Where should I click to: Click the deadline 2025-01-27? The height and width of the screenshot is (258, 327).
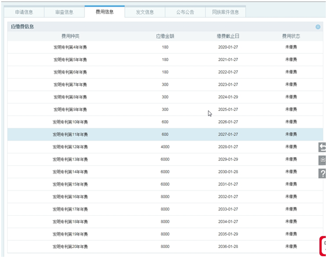[x=228, y=110]
